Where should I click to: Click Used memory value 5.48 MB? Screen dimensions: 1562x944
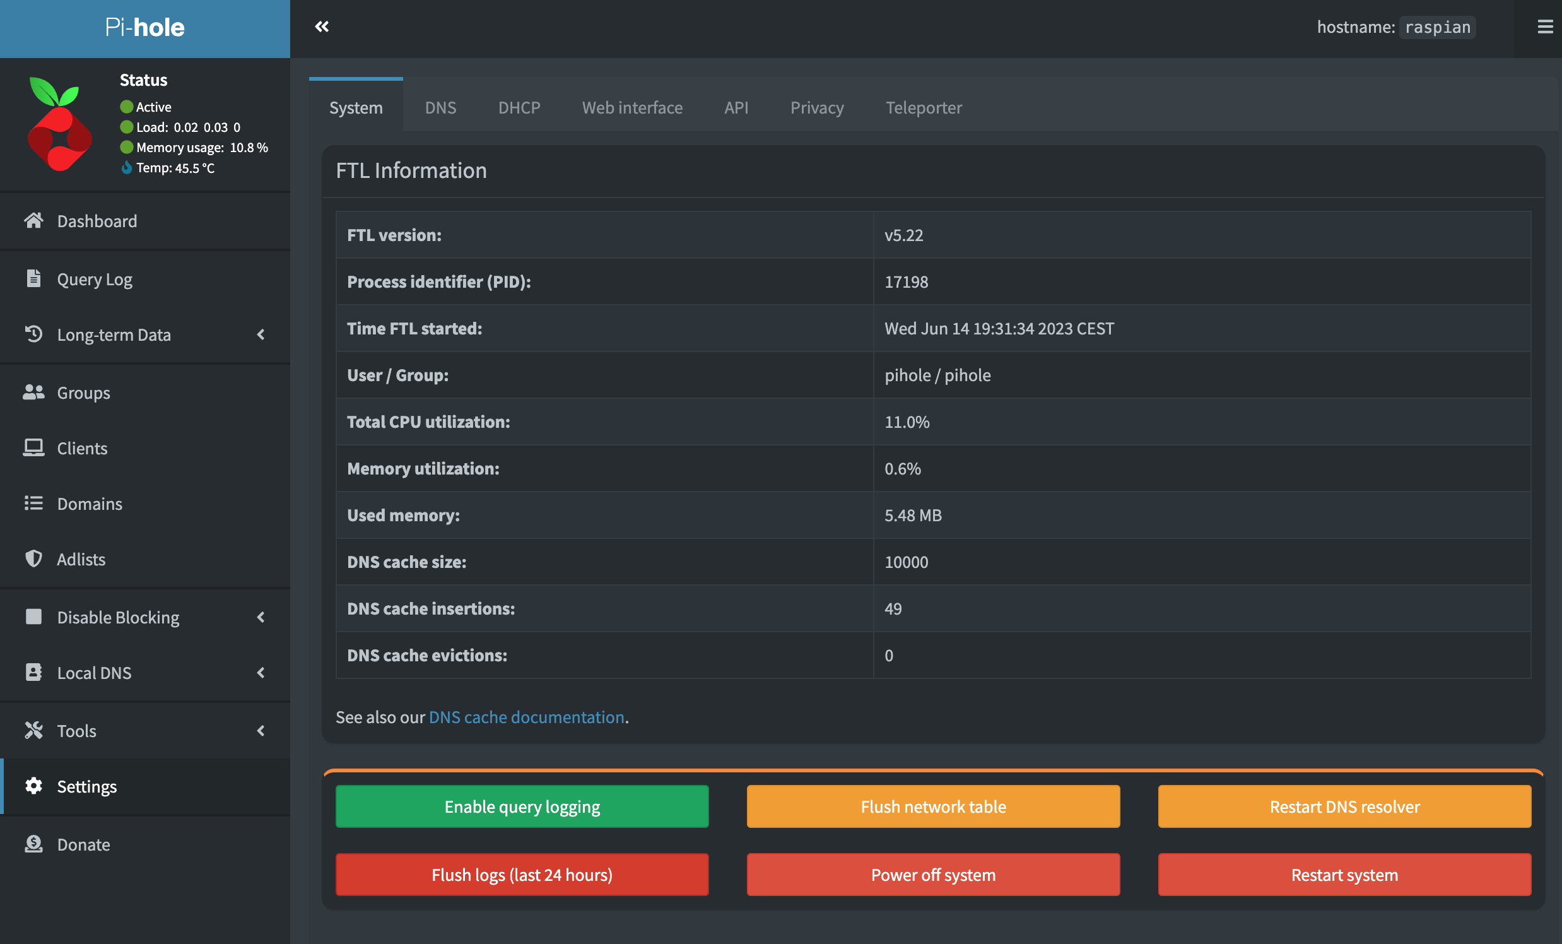point(913,515)
